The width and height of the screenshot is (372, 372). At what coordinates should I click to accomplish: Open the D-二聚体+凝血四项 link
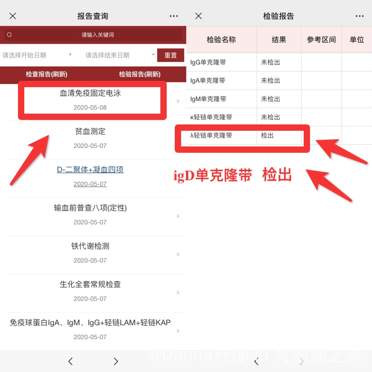90,170
